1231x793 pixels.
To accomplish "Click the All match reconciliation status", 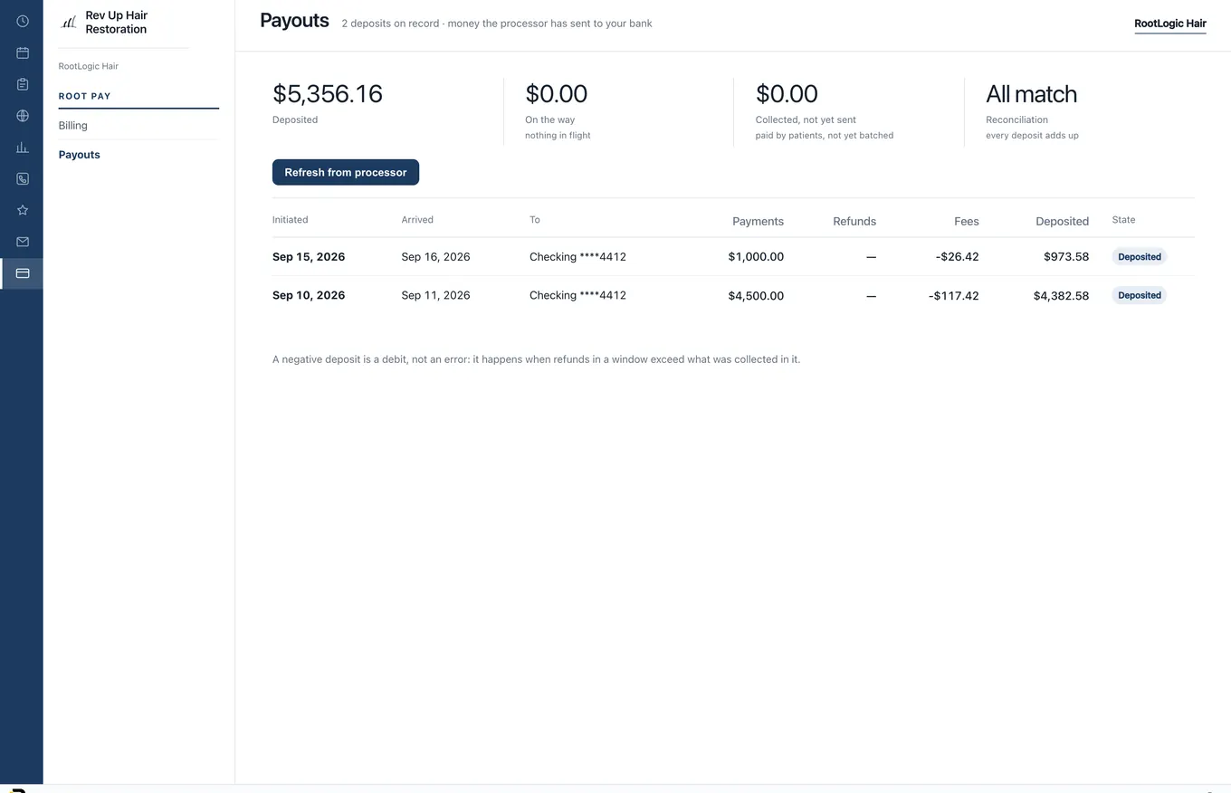I will 1031,94.
